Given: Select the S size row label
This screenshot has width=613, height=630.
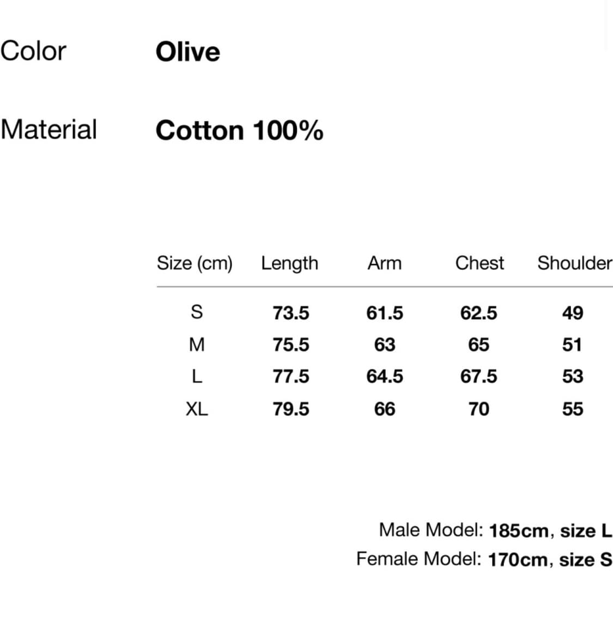Looking at the screenshot, I should coord(197,312).
